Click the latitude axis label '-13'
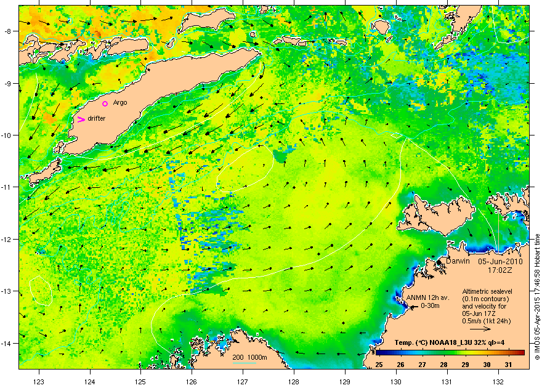This screenshot has height=388, width=542. pyautogui.click(x=7, y=291)
